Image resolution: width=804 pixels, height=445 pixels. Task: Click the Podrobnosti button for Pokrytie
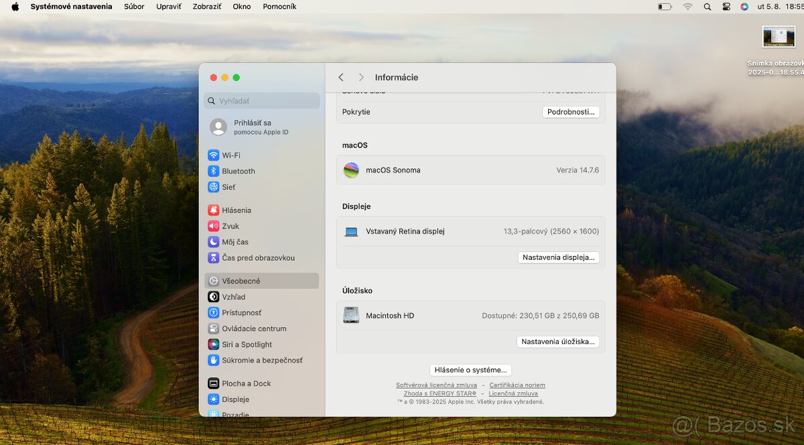click(x=571, y=112)
